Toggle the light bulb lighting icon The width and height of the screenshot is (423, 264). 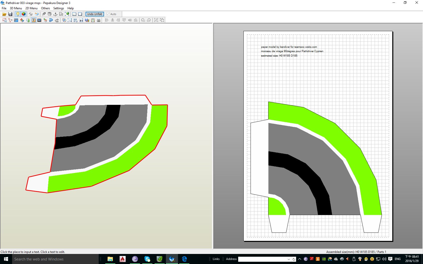pos(18,14)
